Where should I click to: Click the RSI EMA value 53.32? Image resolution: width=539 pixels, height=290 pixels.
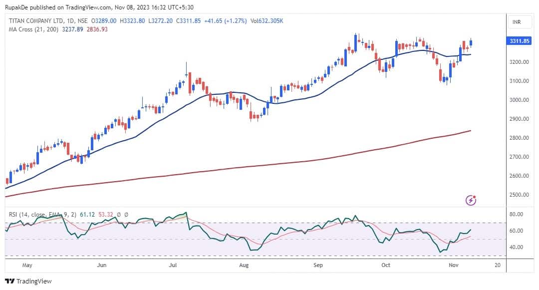105,215
